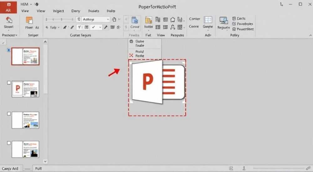This screenshot has width=313, height=172.
Task: Click the round icon in the quick access bar
Action: tap(37, 4)
